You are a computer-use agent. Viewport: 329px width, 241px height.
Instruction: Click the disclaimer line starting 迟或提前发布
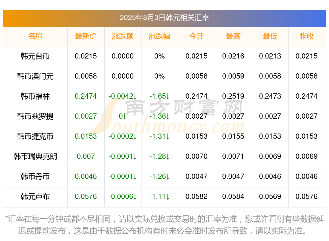163,231
